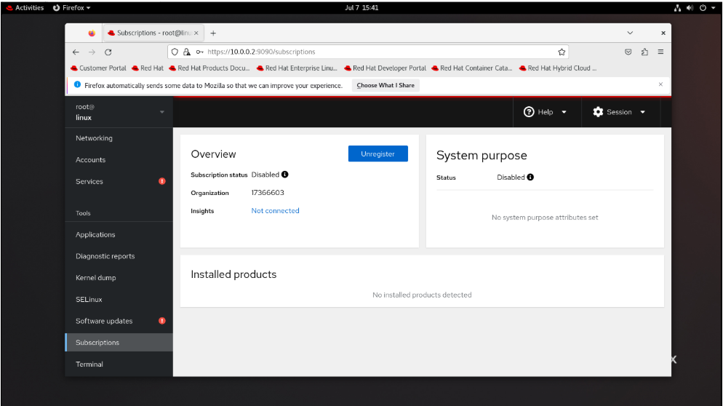Click the Software updates alert badge icon

pyautogui.click(x=162, y=321)
